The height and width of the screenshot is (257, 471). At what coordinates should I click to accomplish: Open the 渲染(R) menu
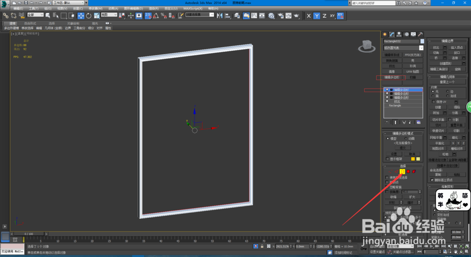[x=154, y=8]
